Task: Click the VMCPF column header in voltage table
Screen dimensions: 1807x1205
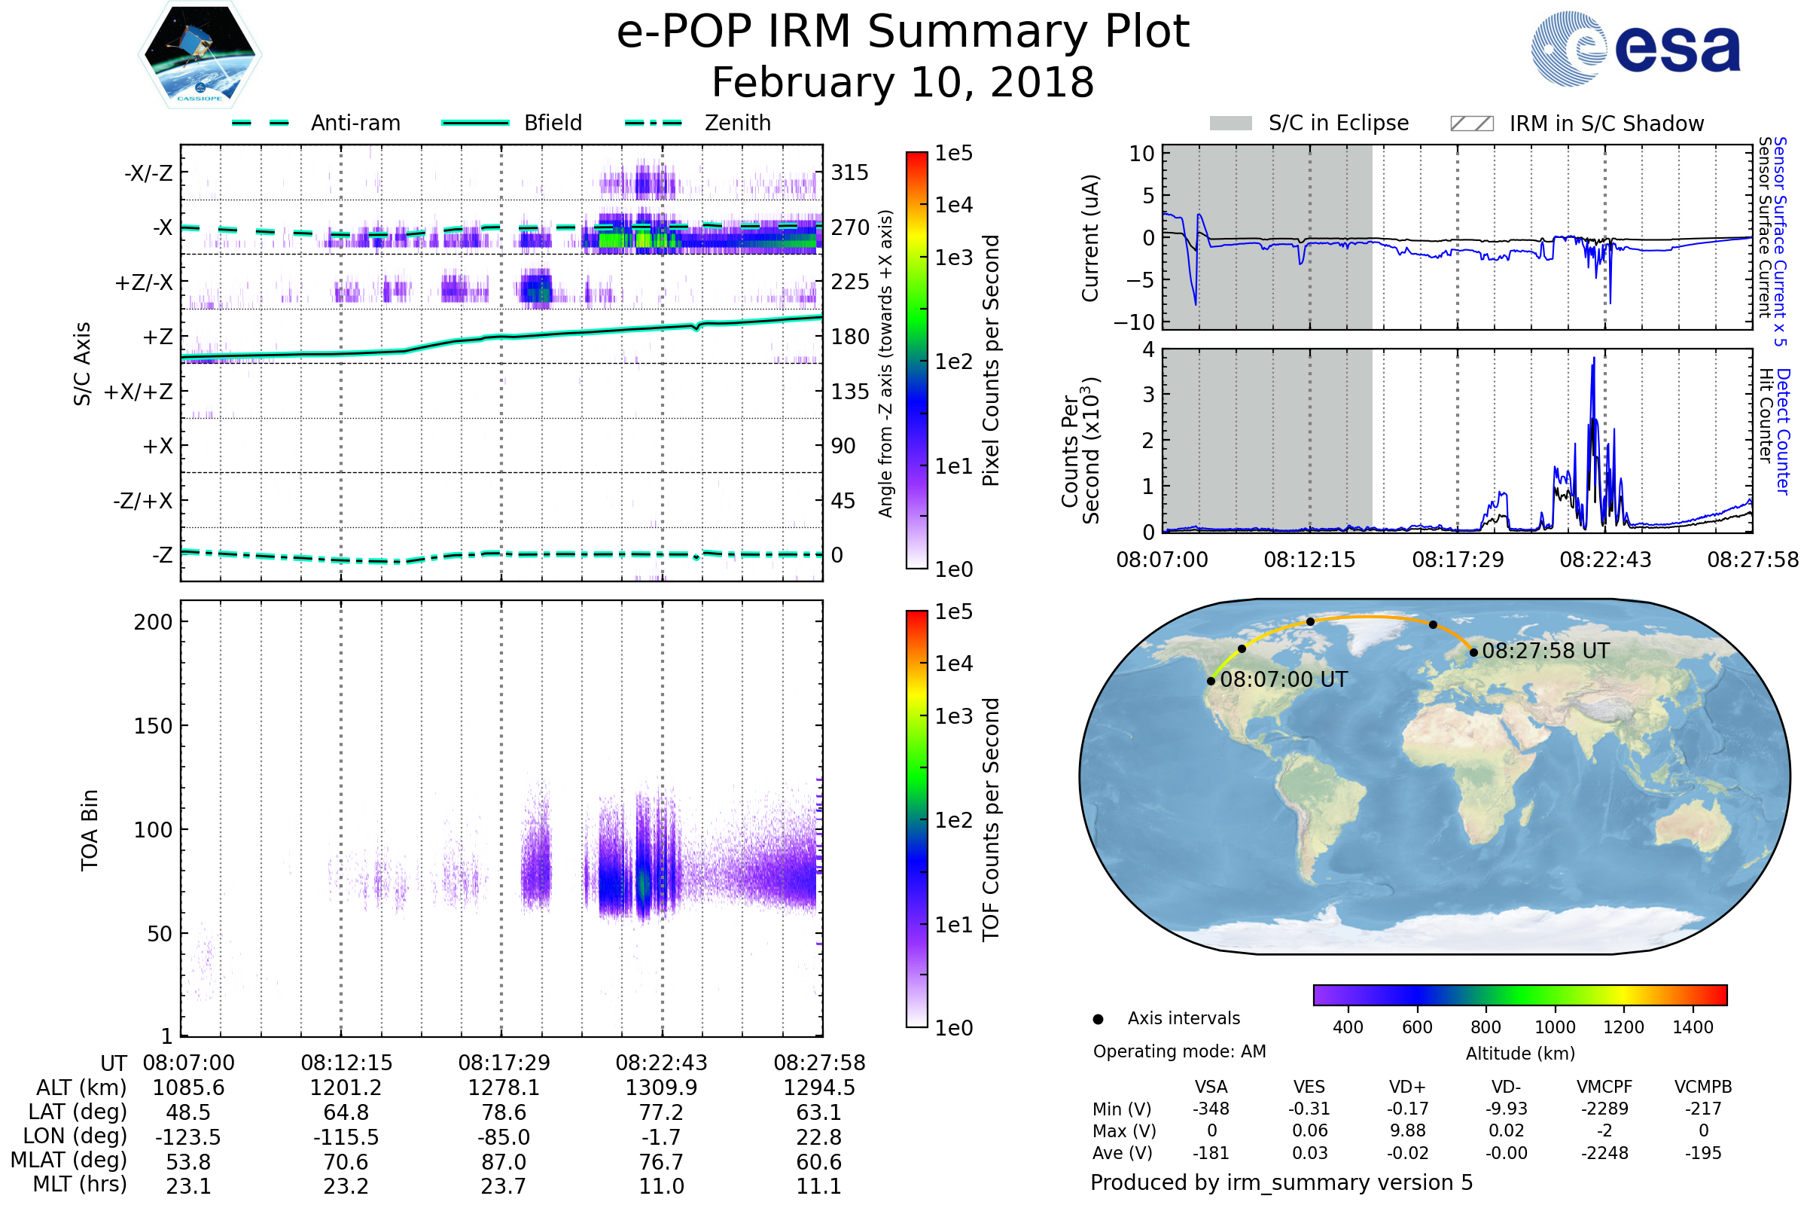Action: (x=1604, y=1087)
